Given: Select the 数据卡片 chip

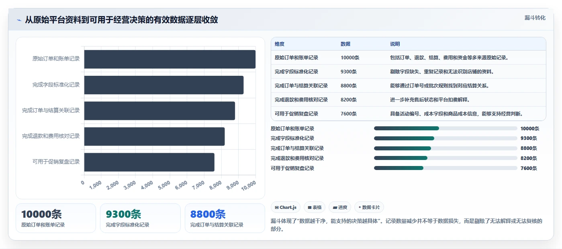Looking at the screenshot, I should pyautogui.click(x=369, y=207).
